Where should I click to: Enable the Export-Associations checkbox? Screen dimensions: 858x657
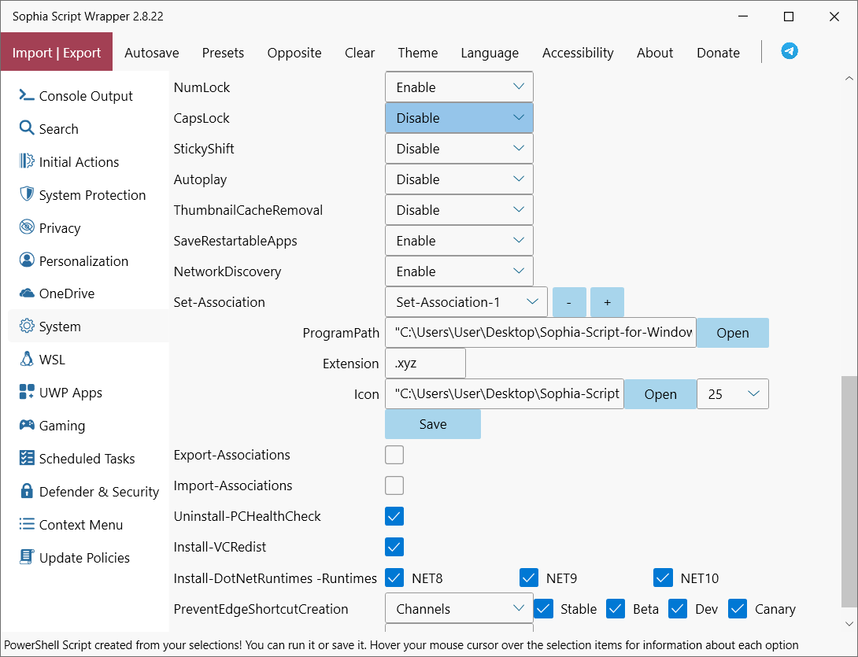click(x=394, y=455)
